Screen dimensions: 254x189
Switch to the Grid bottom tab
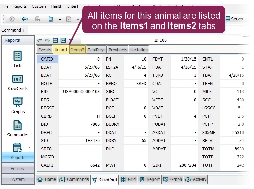pyautogui.click(x=128, y=179)
